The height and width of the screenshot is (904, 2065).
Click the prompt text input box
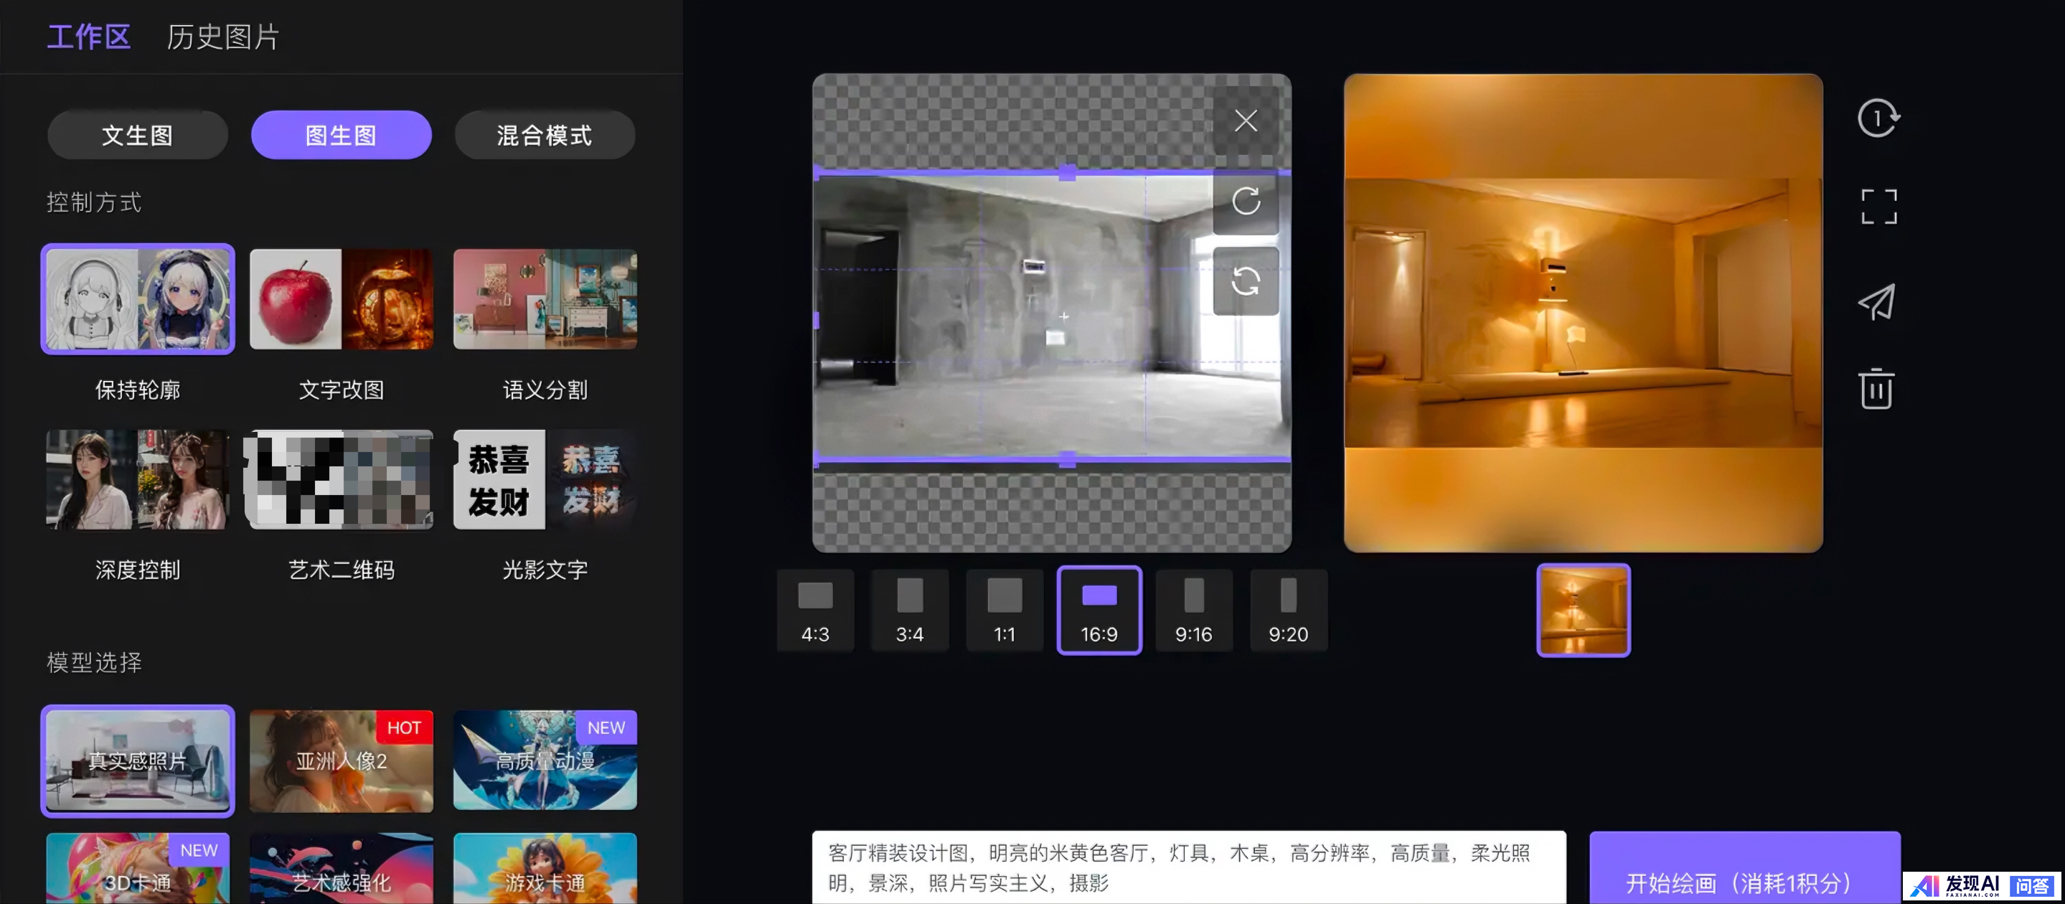(1188, 867)
